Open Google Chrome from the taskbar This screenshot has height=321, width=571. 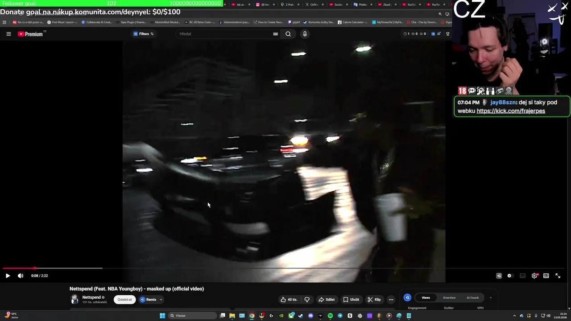click(x=252, y=316)
